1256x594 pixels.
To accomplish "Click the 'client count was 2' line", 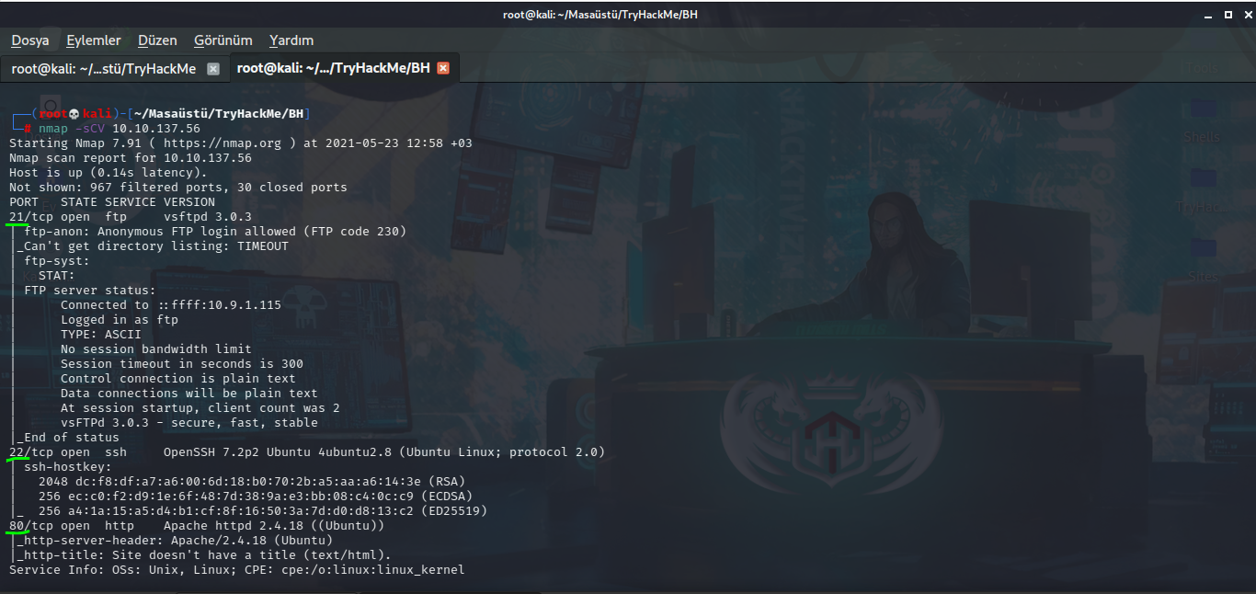I will [x=200, y=408].
